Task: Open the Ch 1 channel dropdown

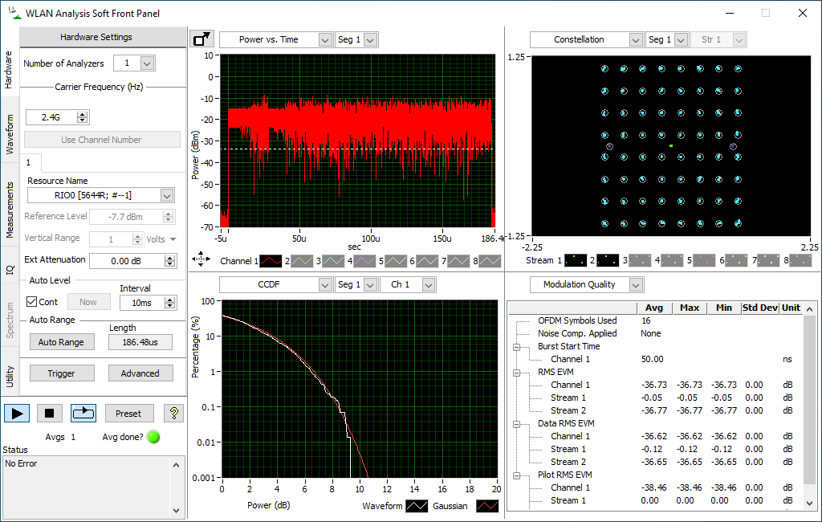Action: (429, 285)
